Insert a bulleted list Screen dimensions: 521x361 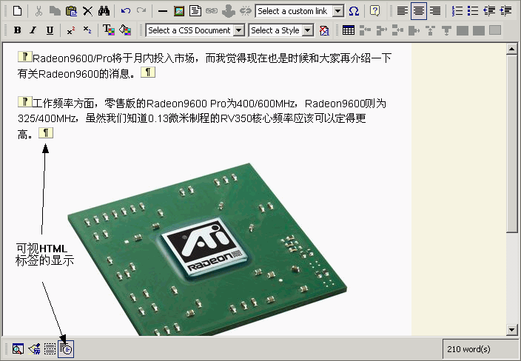(473, 11)
